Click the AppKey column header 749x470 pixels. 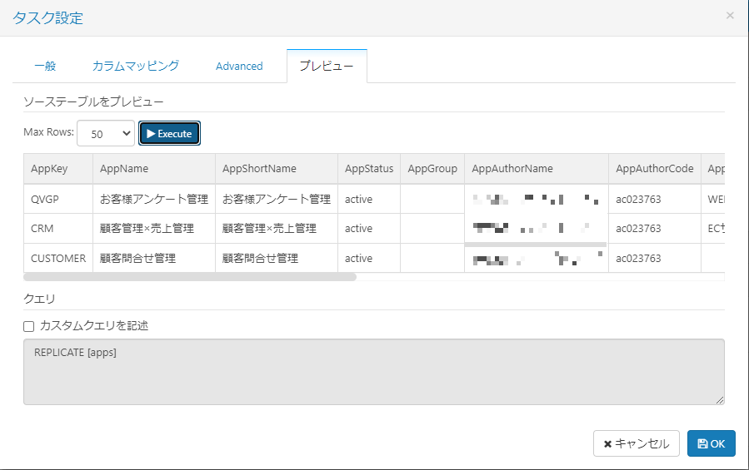[x=49, y=168]
